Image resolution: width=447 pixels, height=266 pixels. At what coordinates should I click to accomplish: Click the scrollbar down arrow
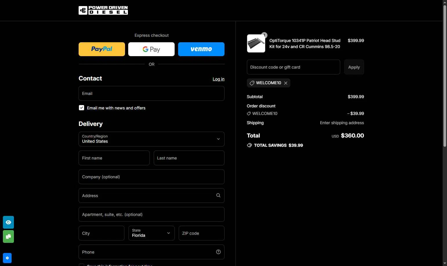click(x=445, y=264)
